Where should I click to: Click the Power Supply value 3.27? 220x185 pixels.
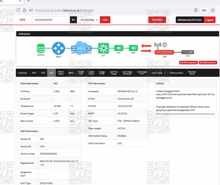click(56, 114)
